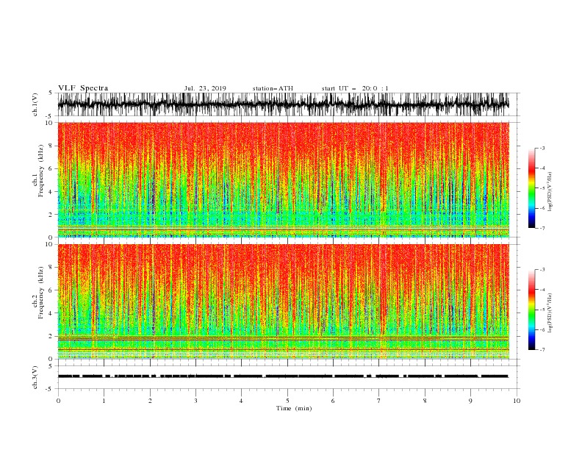Click the ch.2 spectrogram "8" kHz tick label
Viewport: 582px width, 450px height.
point(51,268)
